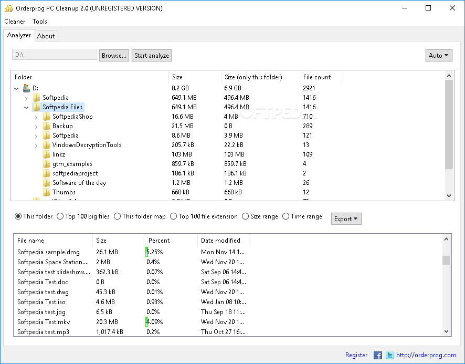The image size is (465, 364).
Task: Sort by the File count header
Action: pos(321,77)
